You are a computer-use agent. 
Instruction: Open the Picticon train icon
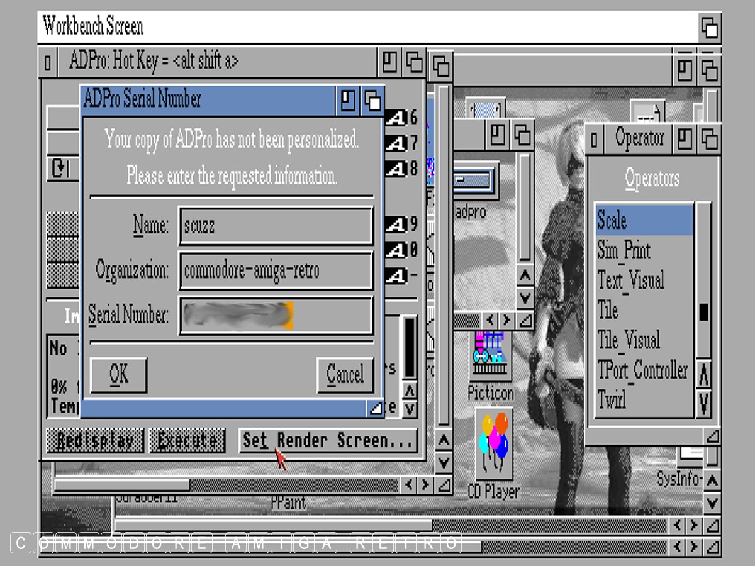coord(491,357)
